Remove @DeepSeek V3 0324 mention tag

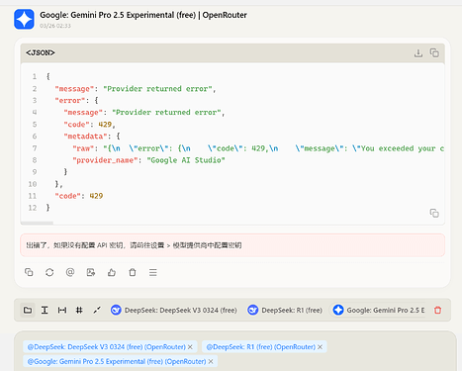tap(190, 347)
